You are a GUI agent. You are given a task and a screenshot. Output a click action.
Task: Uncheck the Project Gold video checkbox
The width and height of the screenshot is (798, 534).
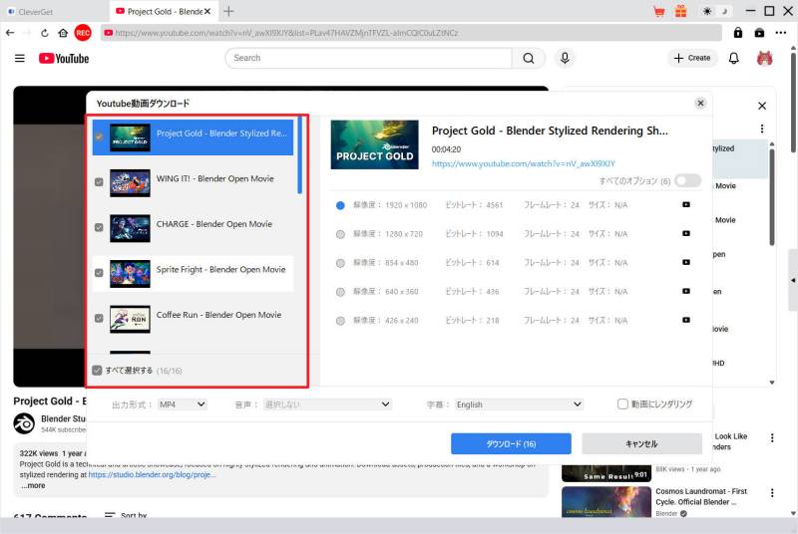99,136
